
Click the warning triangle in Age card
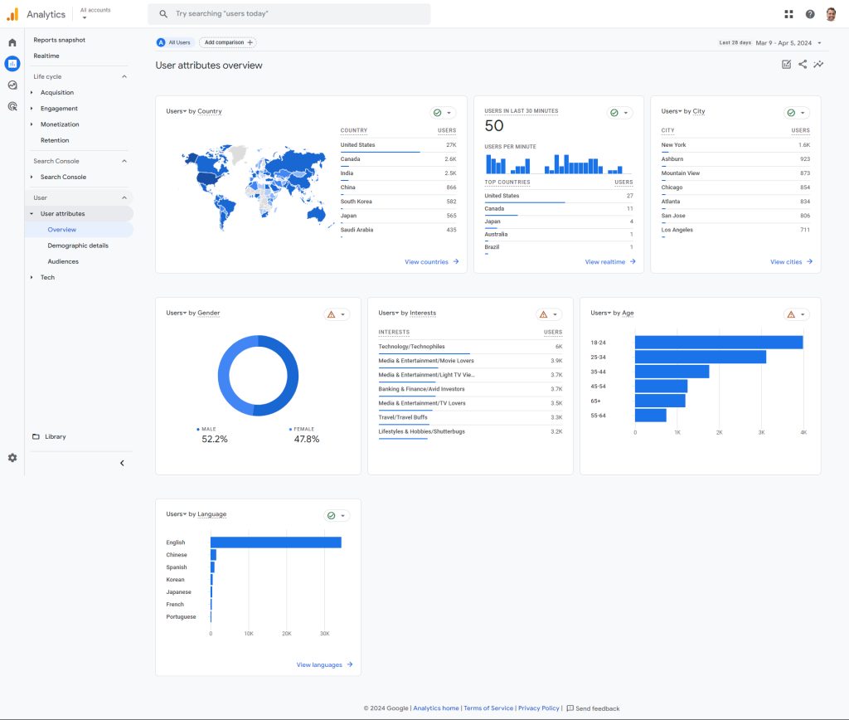(791, 314)
